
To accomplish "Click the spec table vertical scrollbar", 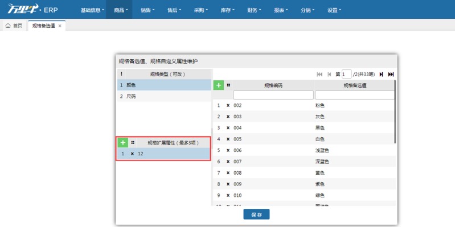I will (395, 112).
